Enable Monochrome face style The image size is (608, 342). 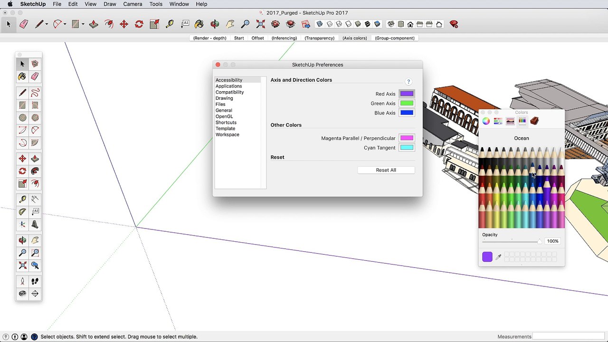pos(377,24)
